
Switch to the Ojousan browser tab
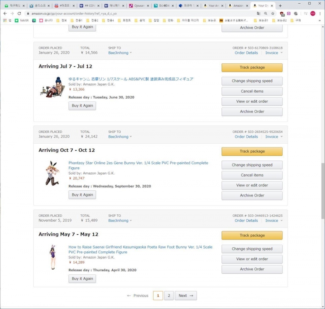[138, 6]
